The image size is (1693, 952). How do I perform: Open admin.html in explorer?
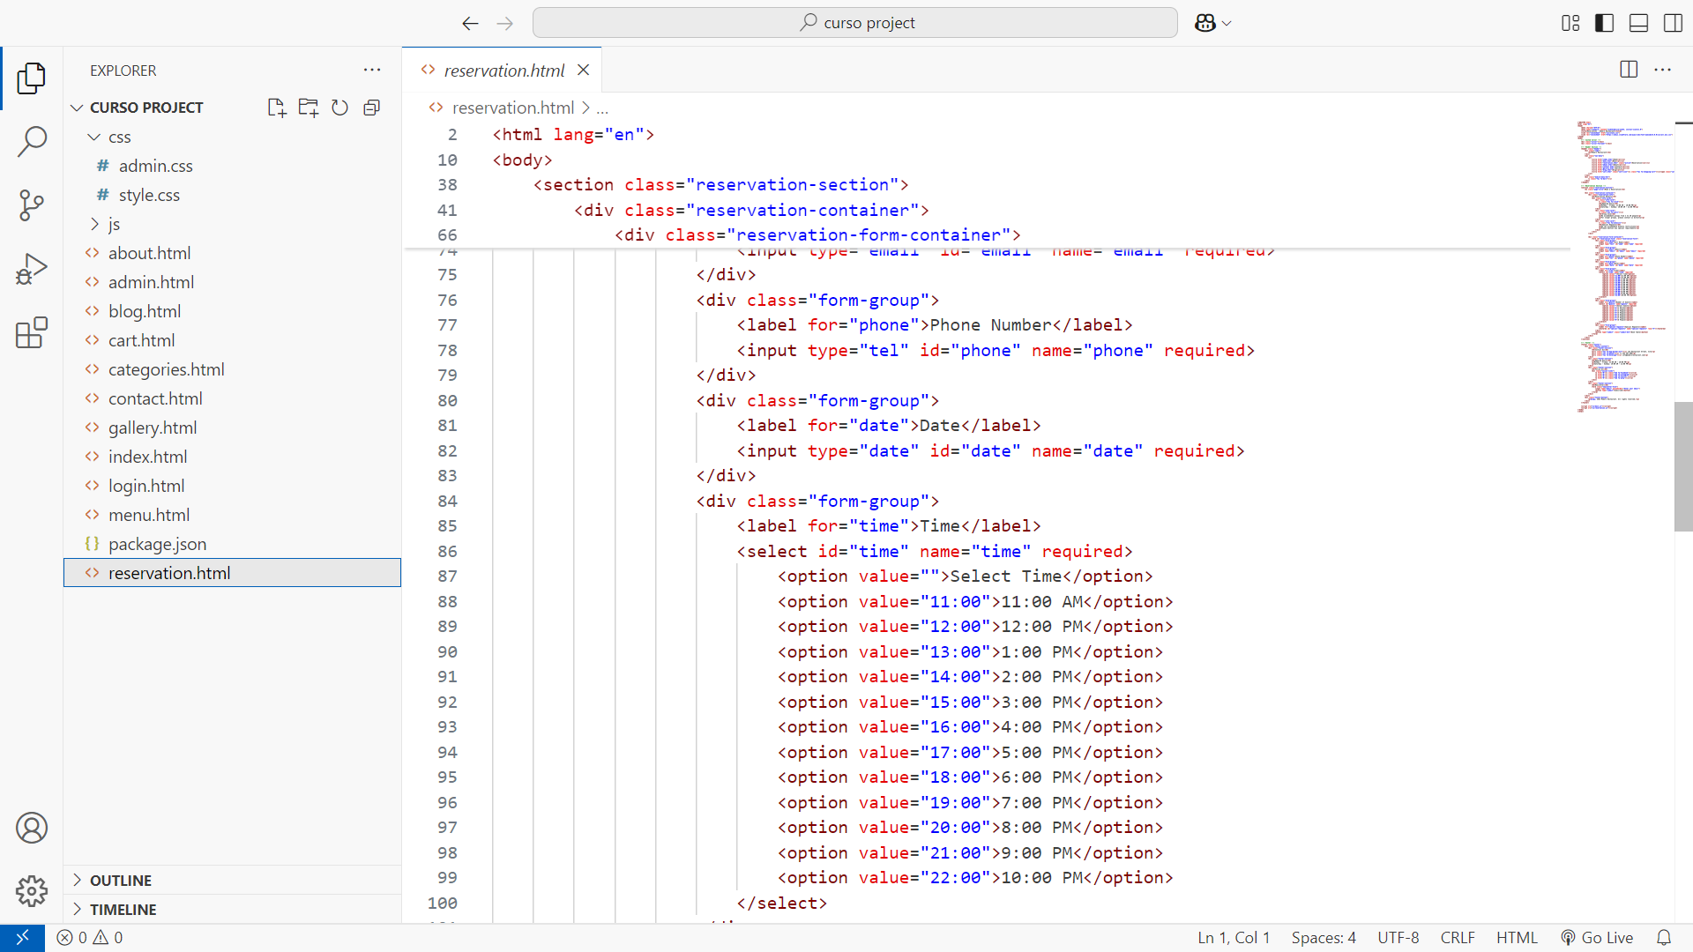(x=151, y=282)
